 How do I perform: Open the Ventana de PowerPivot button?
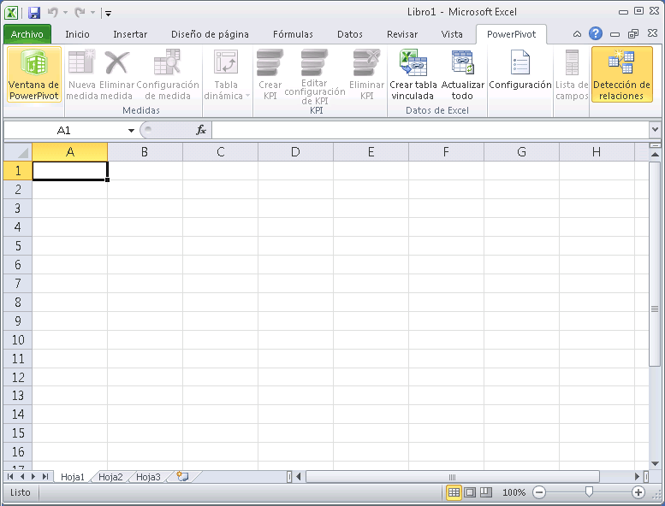(34, 74)
